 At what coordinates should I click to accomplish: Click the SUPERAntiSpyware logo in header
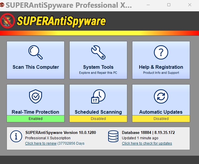pos(54,21)
